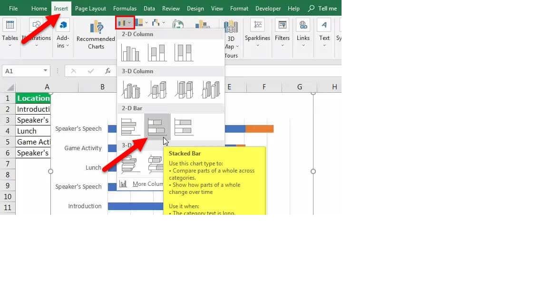The image size is (548, 308).
Task: Open the 3D Map button
Action: tap(231, 35)
